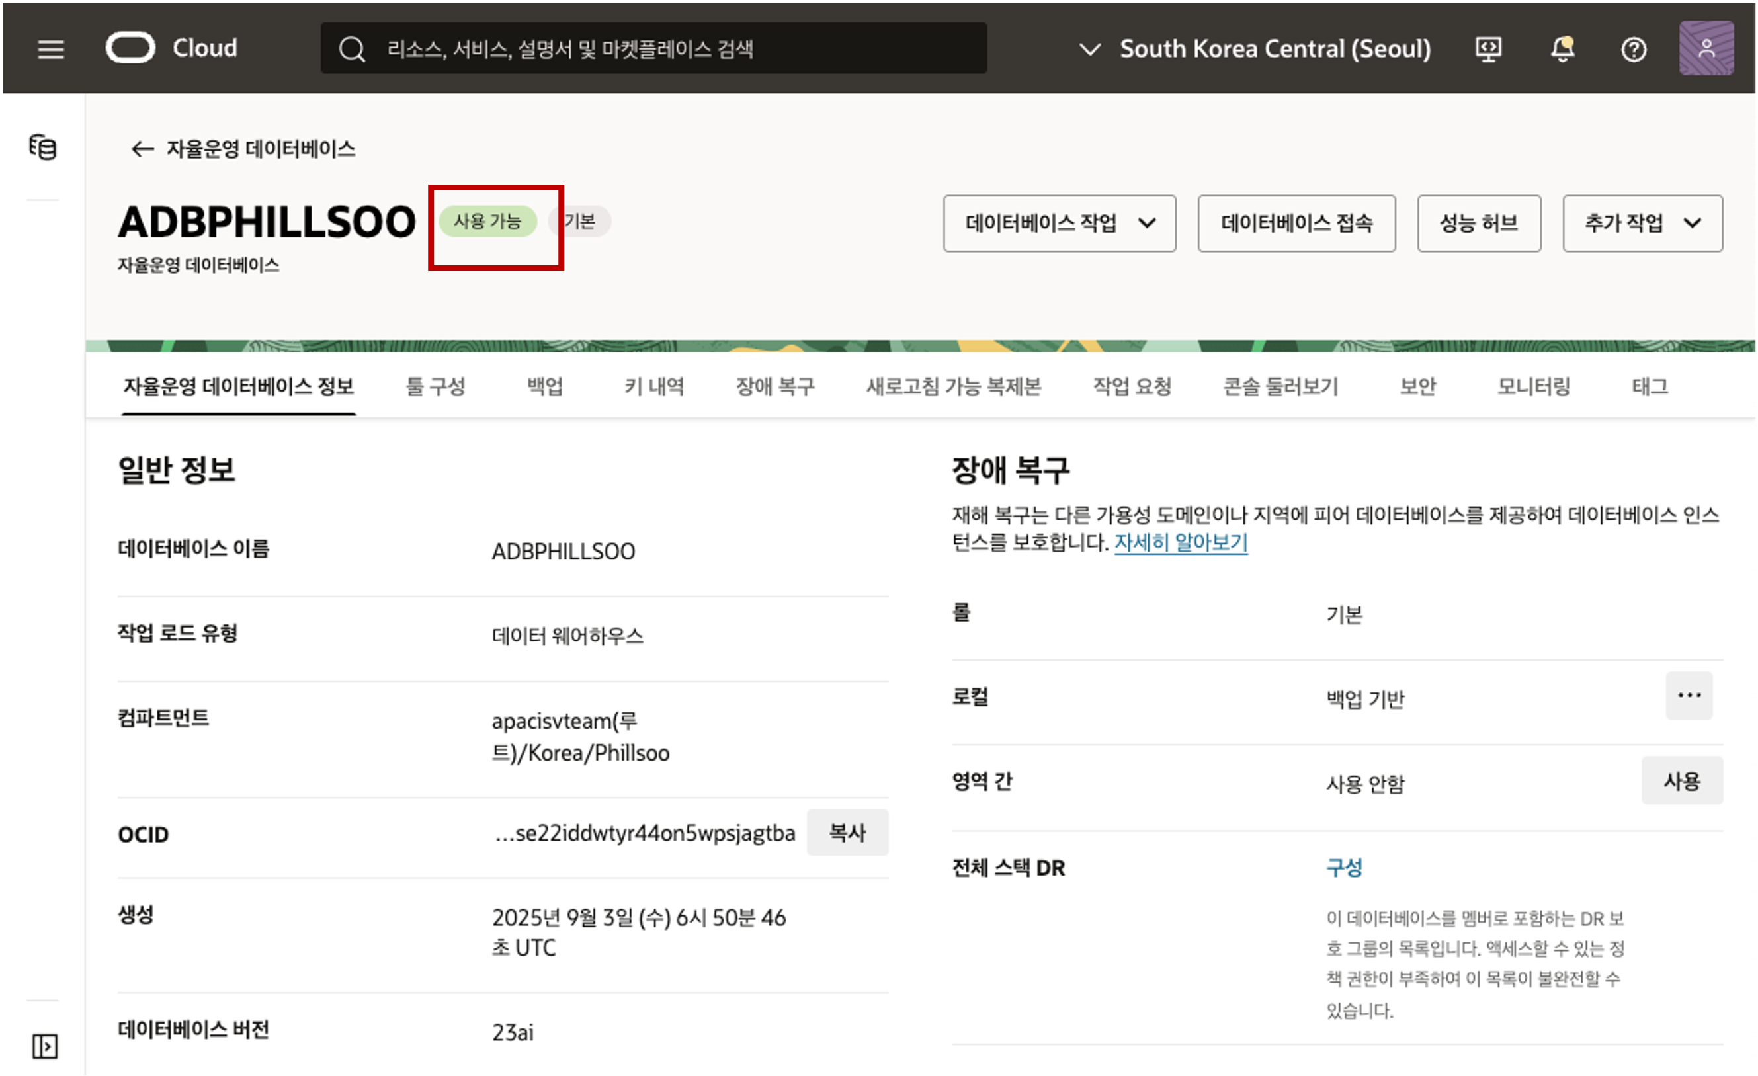Click the OCID value ending in wpsjagtba
This screenshot has height=1076, width=1758.
click(645, 833)
